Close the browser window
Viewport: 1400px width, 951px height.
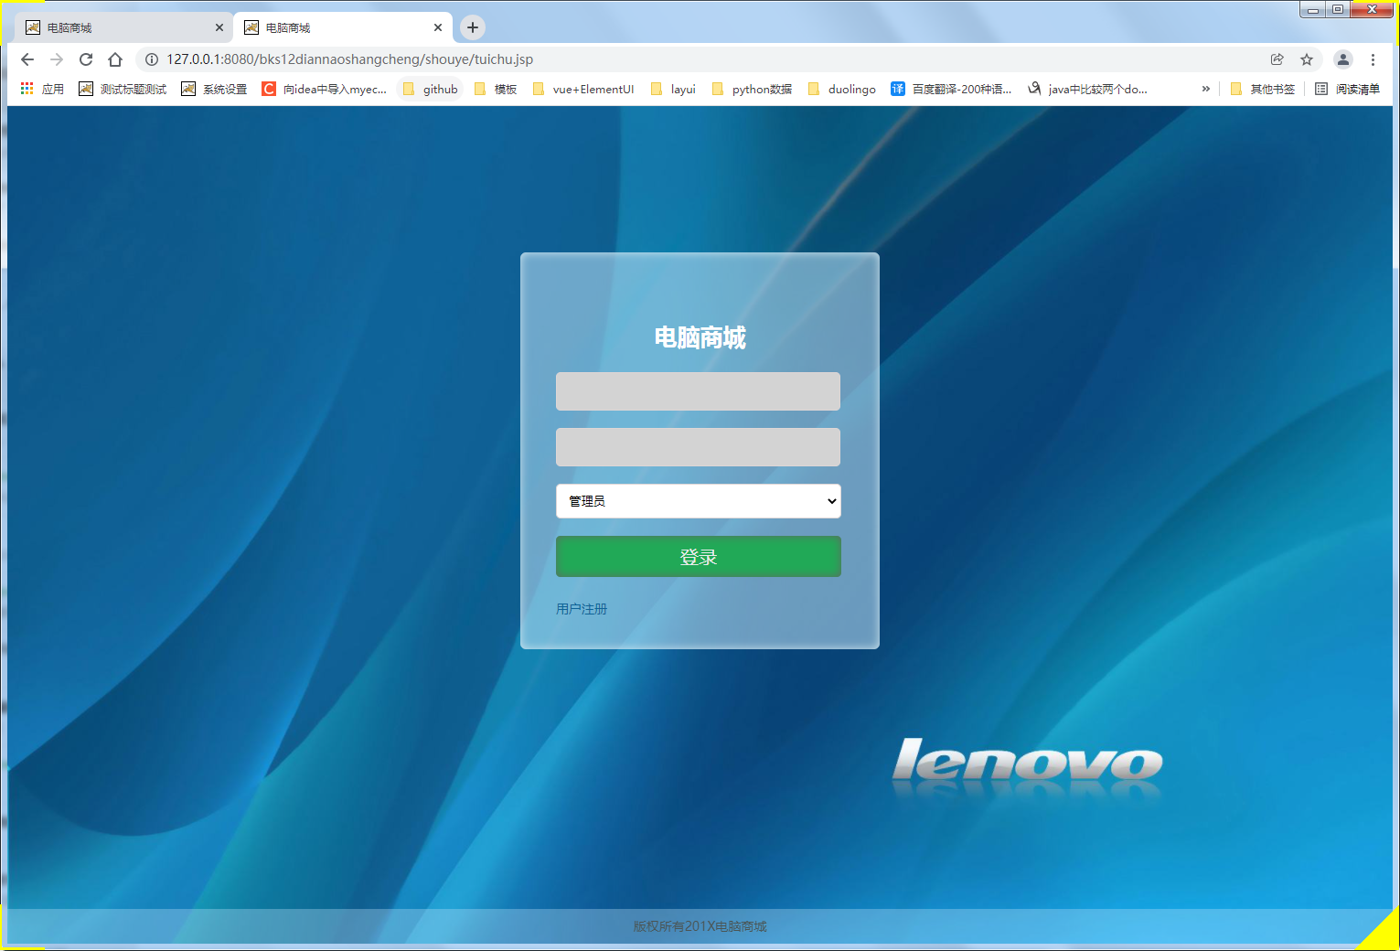1372,9
